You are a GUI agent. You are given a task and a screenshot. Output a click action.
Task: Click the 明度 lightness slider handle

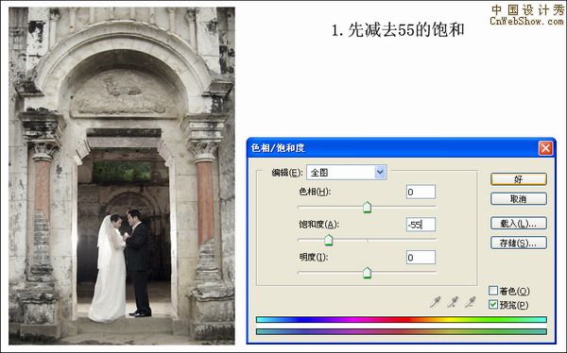[x=367, y=273]
